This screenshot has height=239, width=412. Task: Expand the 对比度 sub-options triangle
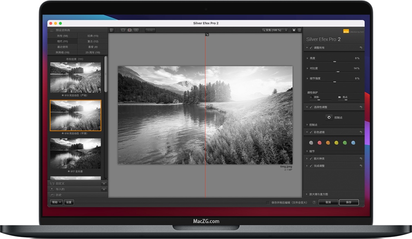tap(307, 68)
